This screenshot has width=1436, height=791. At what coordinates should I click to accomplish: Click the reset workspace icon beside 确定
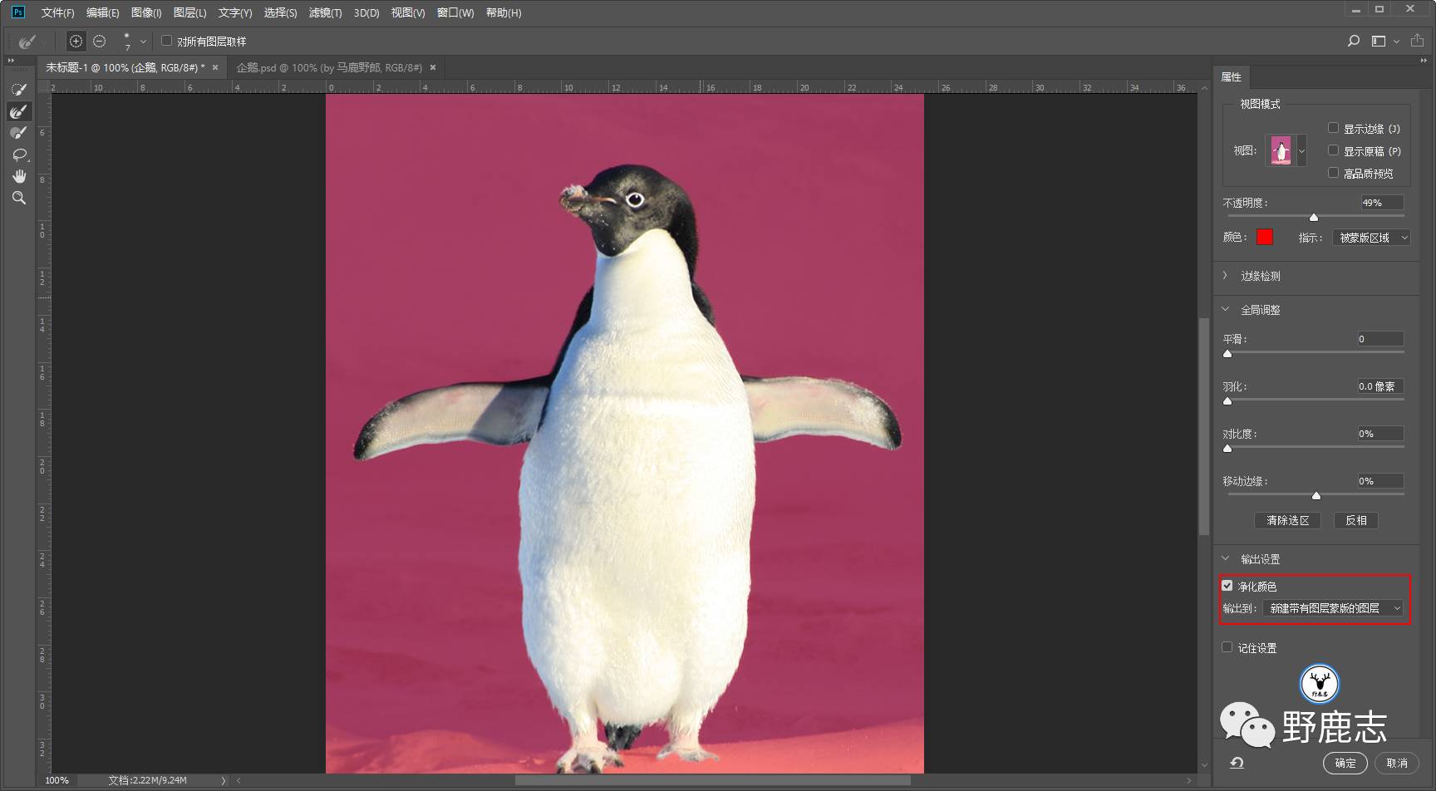click(x=1237, y=763)
